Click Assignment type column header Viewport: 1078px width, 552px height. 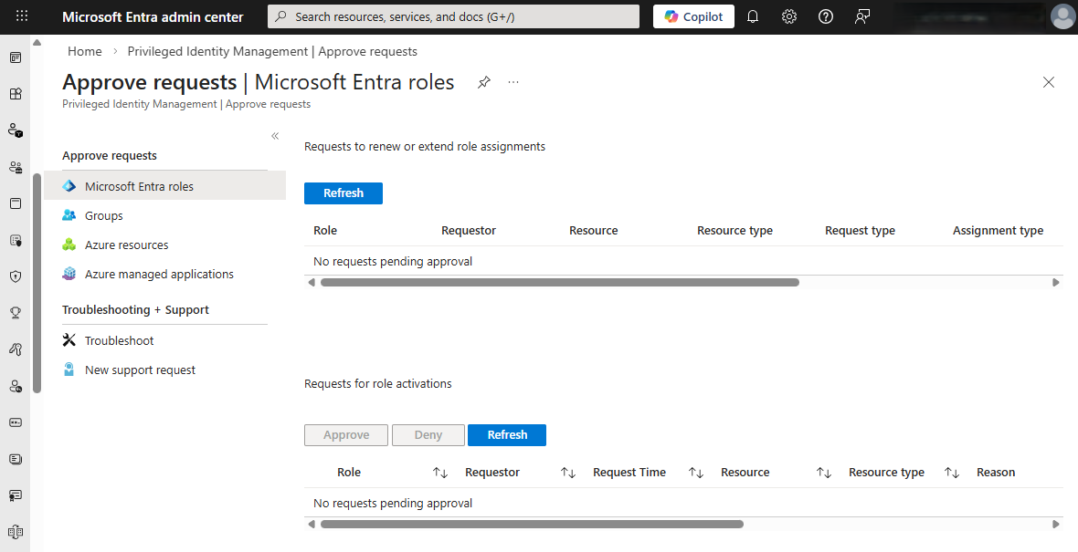tap(998, 231)
